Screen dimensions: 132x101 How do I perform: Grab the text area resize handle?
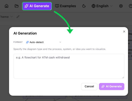[123, 77]
